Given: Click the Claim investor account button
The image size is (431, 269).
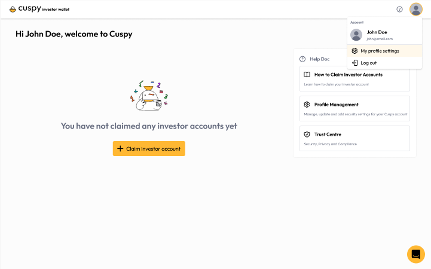Looking at the screenshot, I should [149, 149].
